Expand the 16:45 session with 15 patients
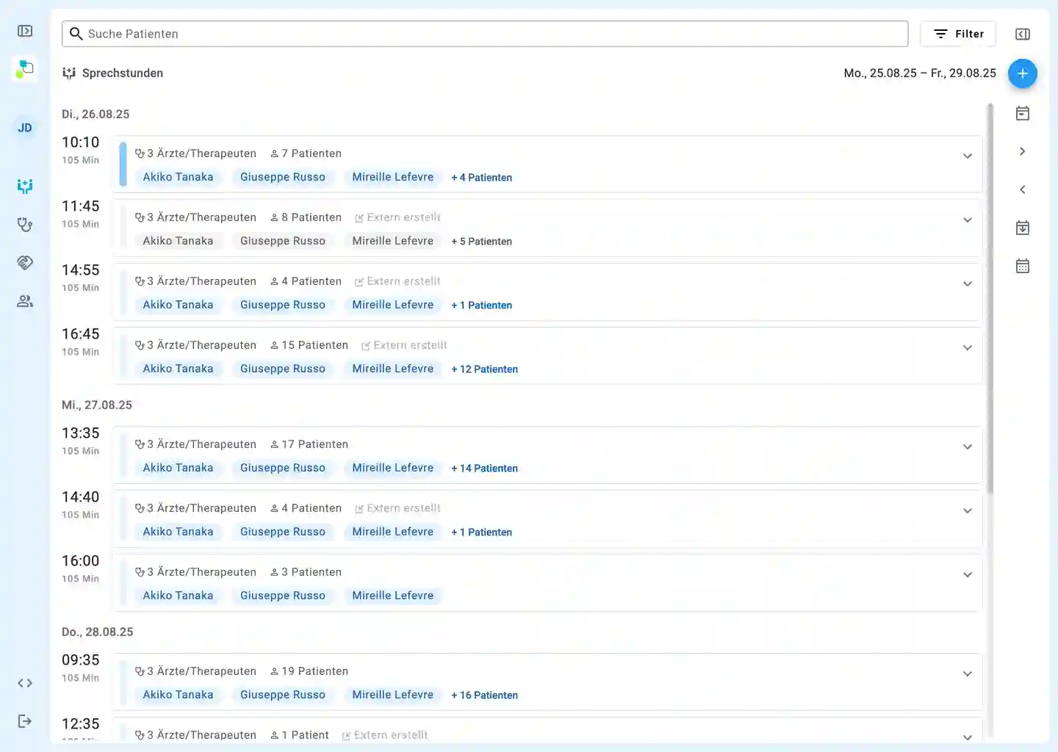This screenshot has width=1058, height=752. (967, 347)
